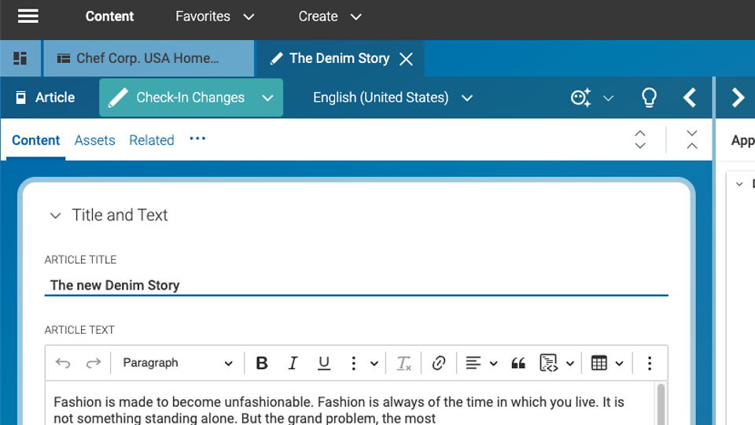Screen dimensions: 755x425
Task: Toggle italic formatting
Action: pyautogui.click(x=293, y=363)
